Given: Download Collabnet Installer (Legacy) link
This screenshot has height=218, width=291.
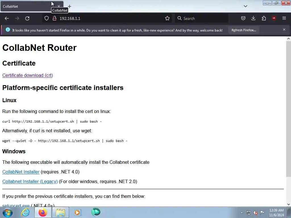Looking at the screenshot, I should click(x=30, y=181).
